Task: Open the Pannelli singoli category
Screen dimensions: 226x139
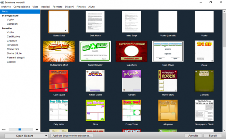Action: (x=16, y=58)
